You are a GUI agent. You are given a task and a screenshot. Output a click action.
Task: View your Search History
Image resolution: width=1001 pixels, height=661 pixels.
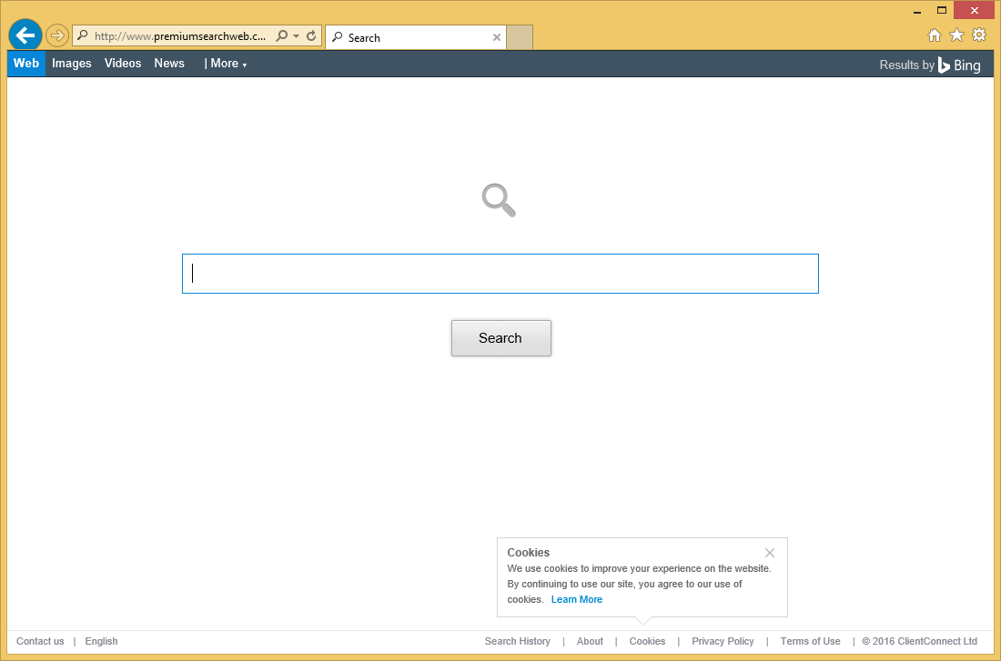coord(517,641)
